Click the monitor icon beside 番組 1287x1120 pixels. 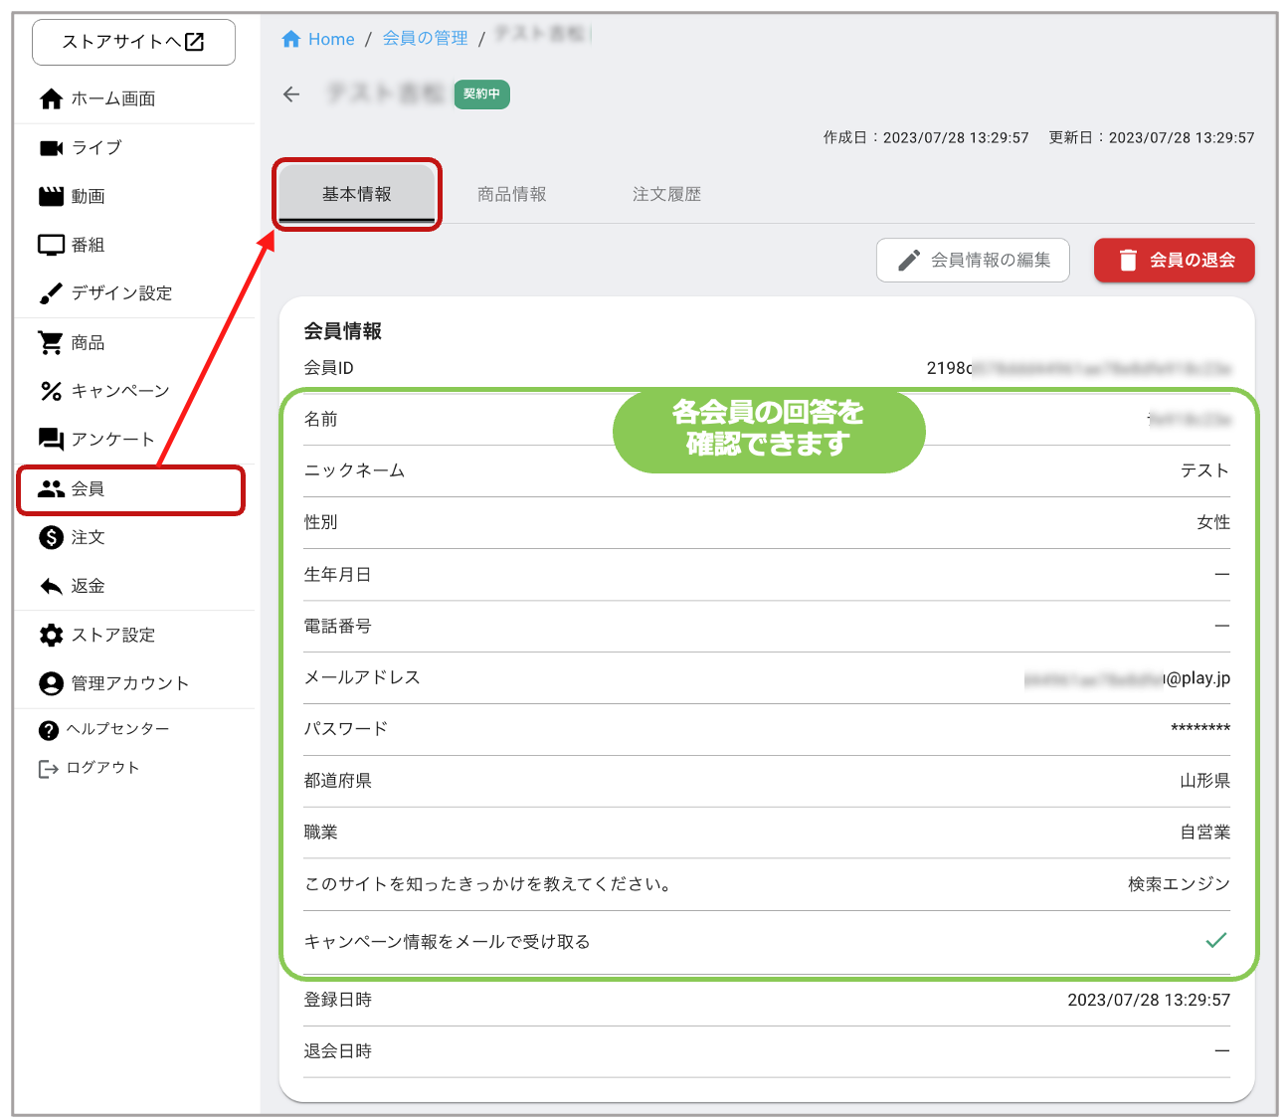(51, 245)
